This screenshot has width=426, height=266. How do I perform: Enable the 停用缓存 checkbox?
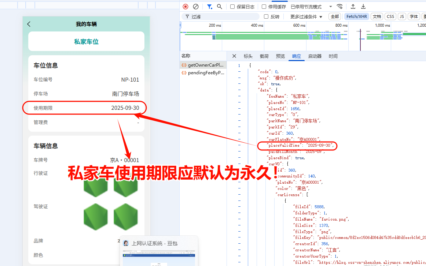[x=264, y=7]
